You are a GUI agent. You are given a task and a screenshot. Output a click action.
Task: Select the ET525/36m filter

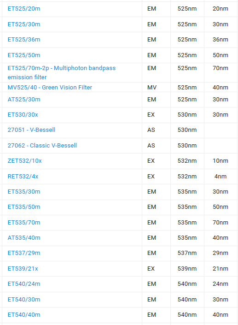[24, 40]
